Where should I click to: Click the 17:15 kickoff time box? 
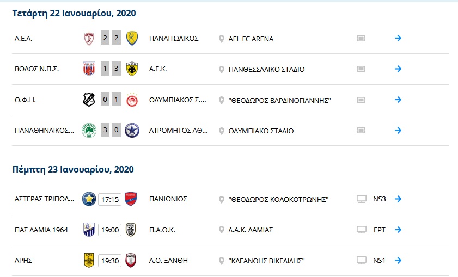pyautogui.click(x=110, y=199)
